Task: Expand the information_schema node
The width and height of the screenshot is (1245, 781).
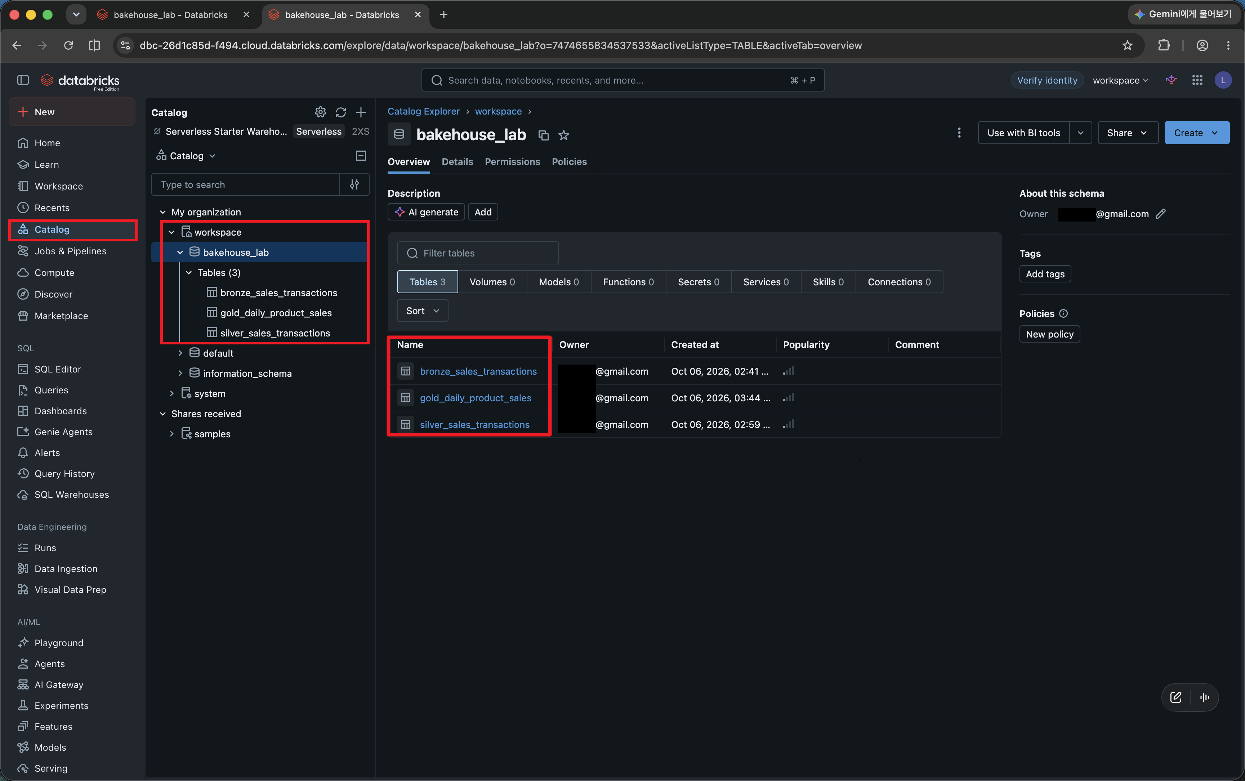Action: (x=180, y=374)
